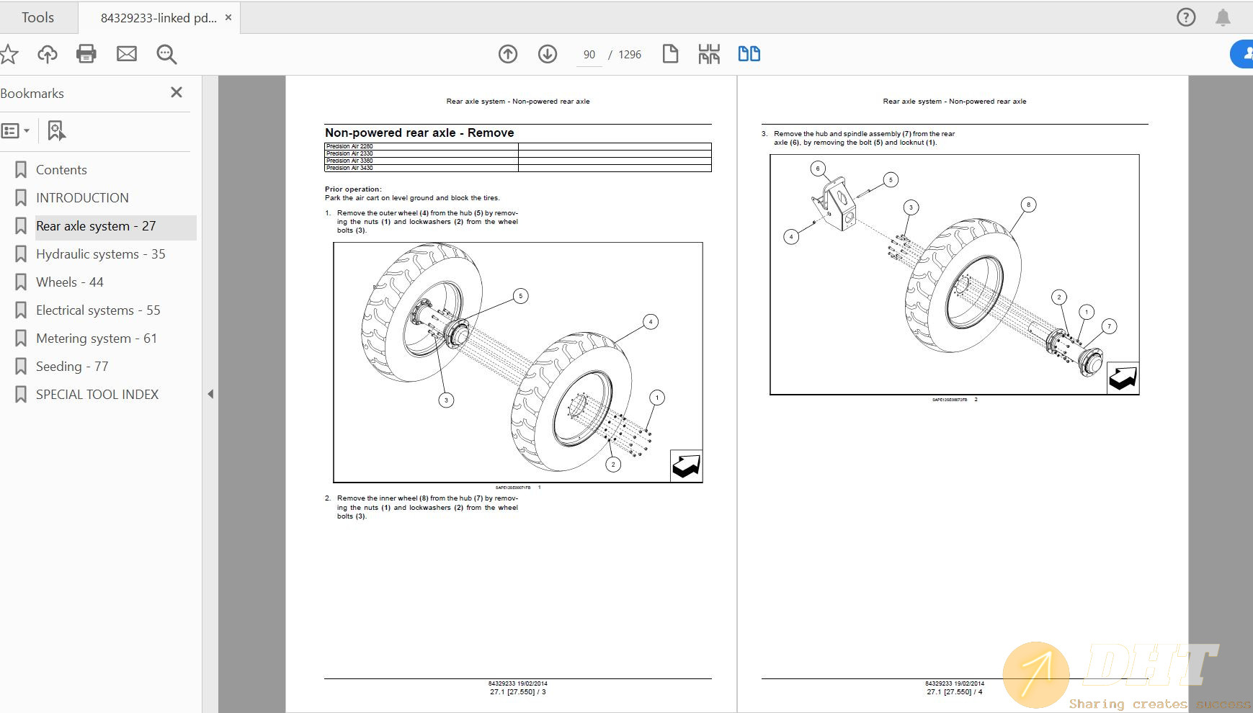Go to previous page arrow

coord(508,54)
